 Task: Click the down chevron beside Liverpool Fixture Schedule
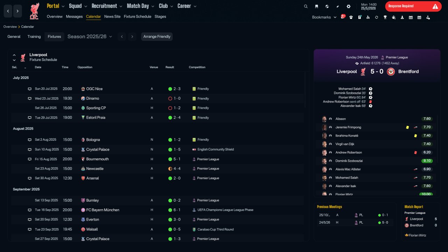(x=14, y=60)
